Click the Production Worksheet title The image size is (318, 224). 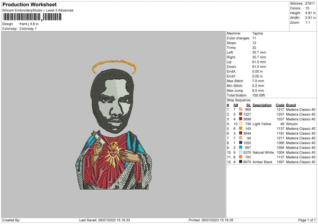pos(26,4)
